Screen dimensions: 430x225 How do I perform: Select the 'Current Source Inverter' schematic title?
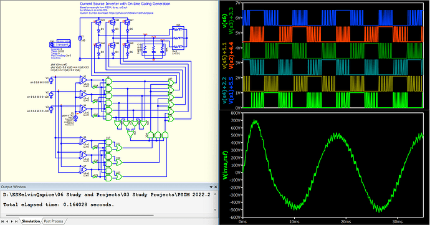[125, 4]
